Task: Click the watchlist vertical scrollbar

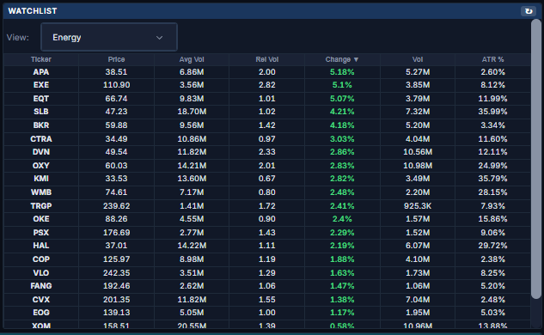Action: point(536,159)
